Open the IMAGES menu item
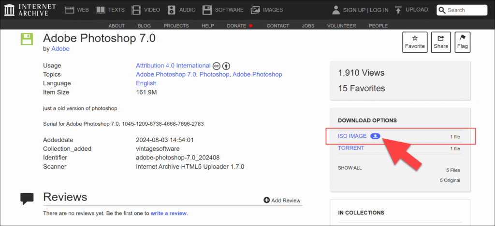The width and height of the screenshot is (495, 226). 273,10
